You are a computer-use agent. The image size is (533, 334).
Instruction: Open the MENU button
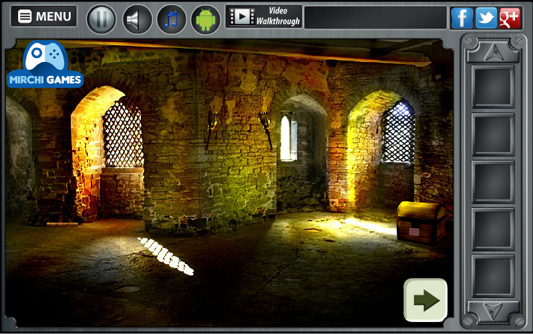coord(44,16)
